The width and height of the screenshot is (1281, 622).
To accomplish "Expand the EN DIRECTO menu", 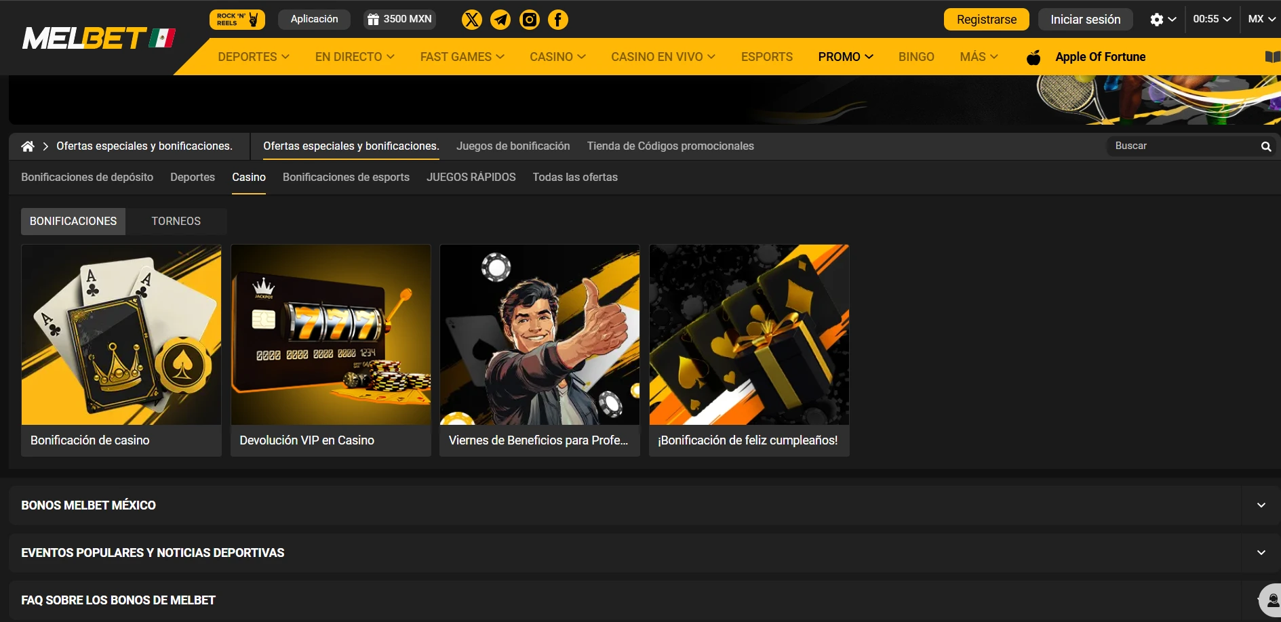I will [355, 57].
